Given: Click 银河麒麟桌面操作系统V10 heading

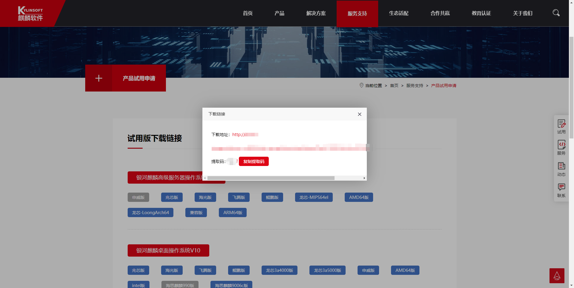Looking at the screenshot, I should coord(168,251).
